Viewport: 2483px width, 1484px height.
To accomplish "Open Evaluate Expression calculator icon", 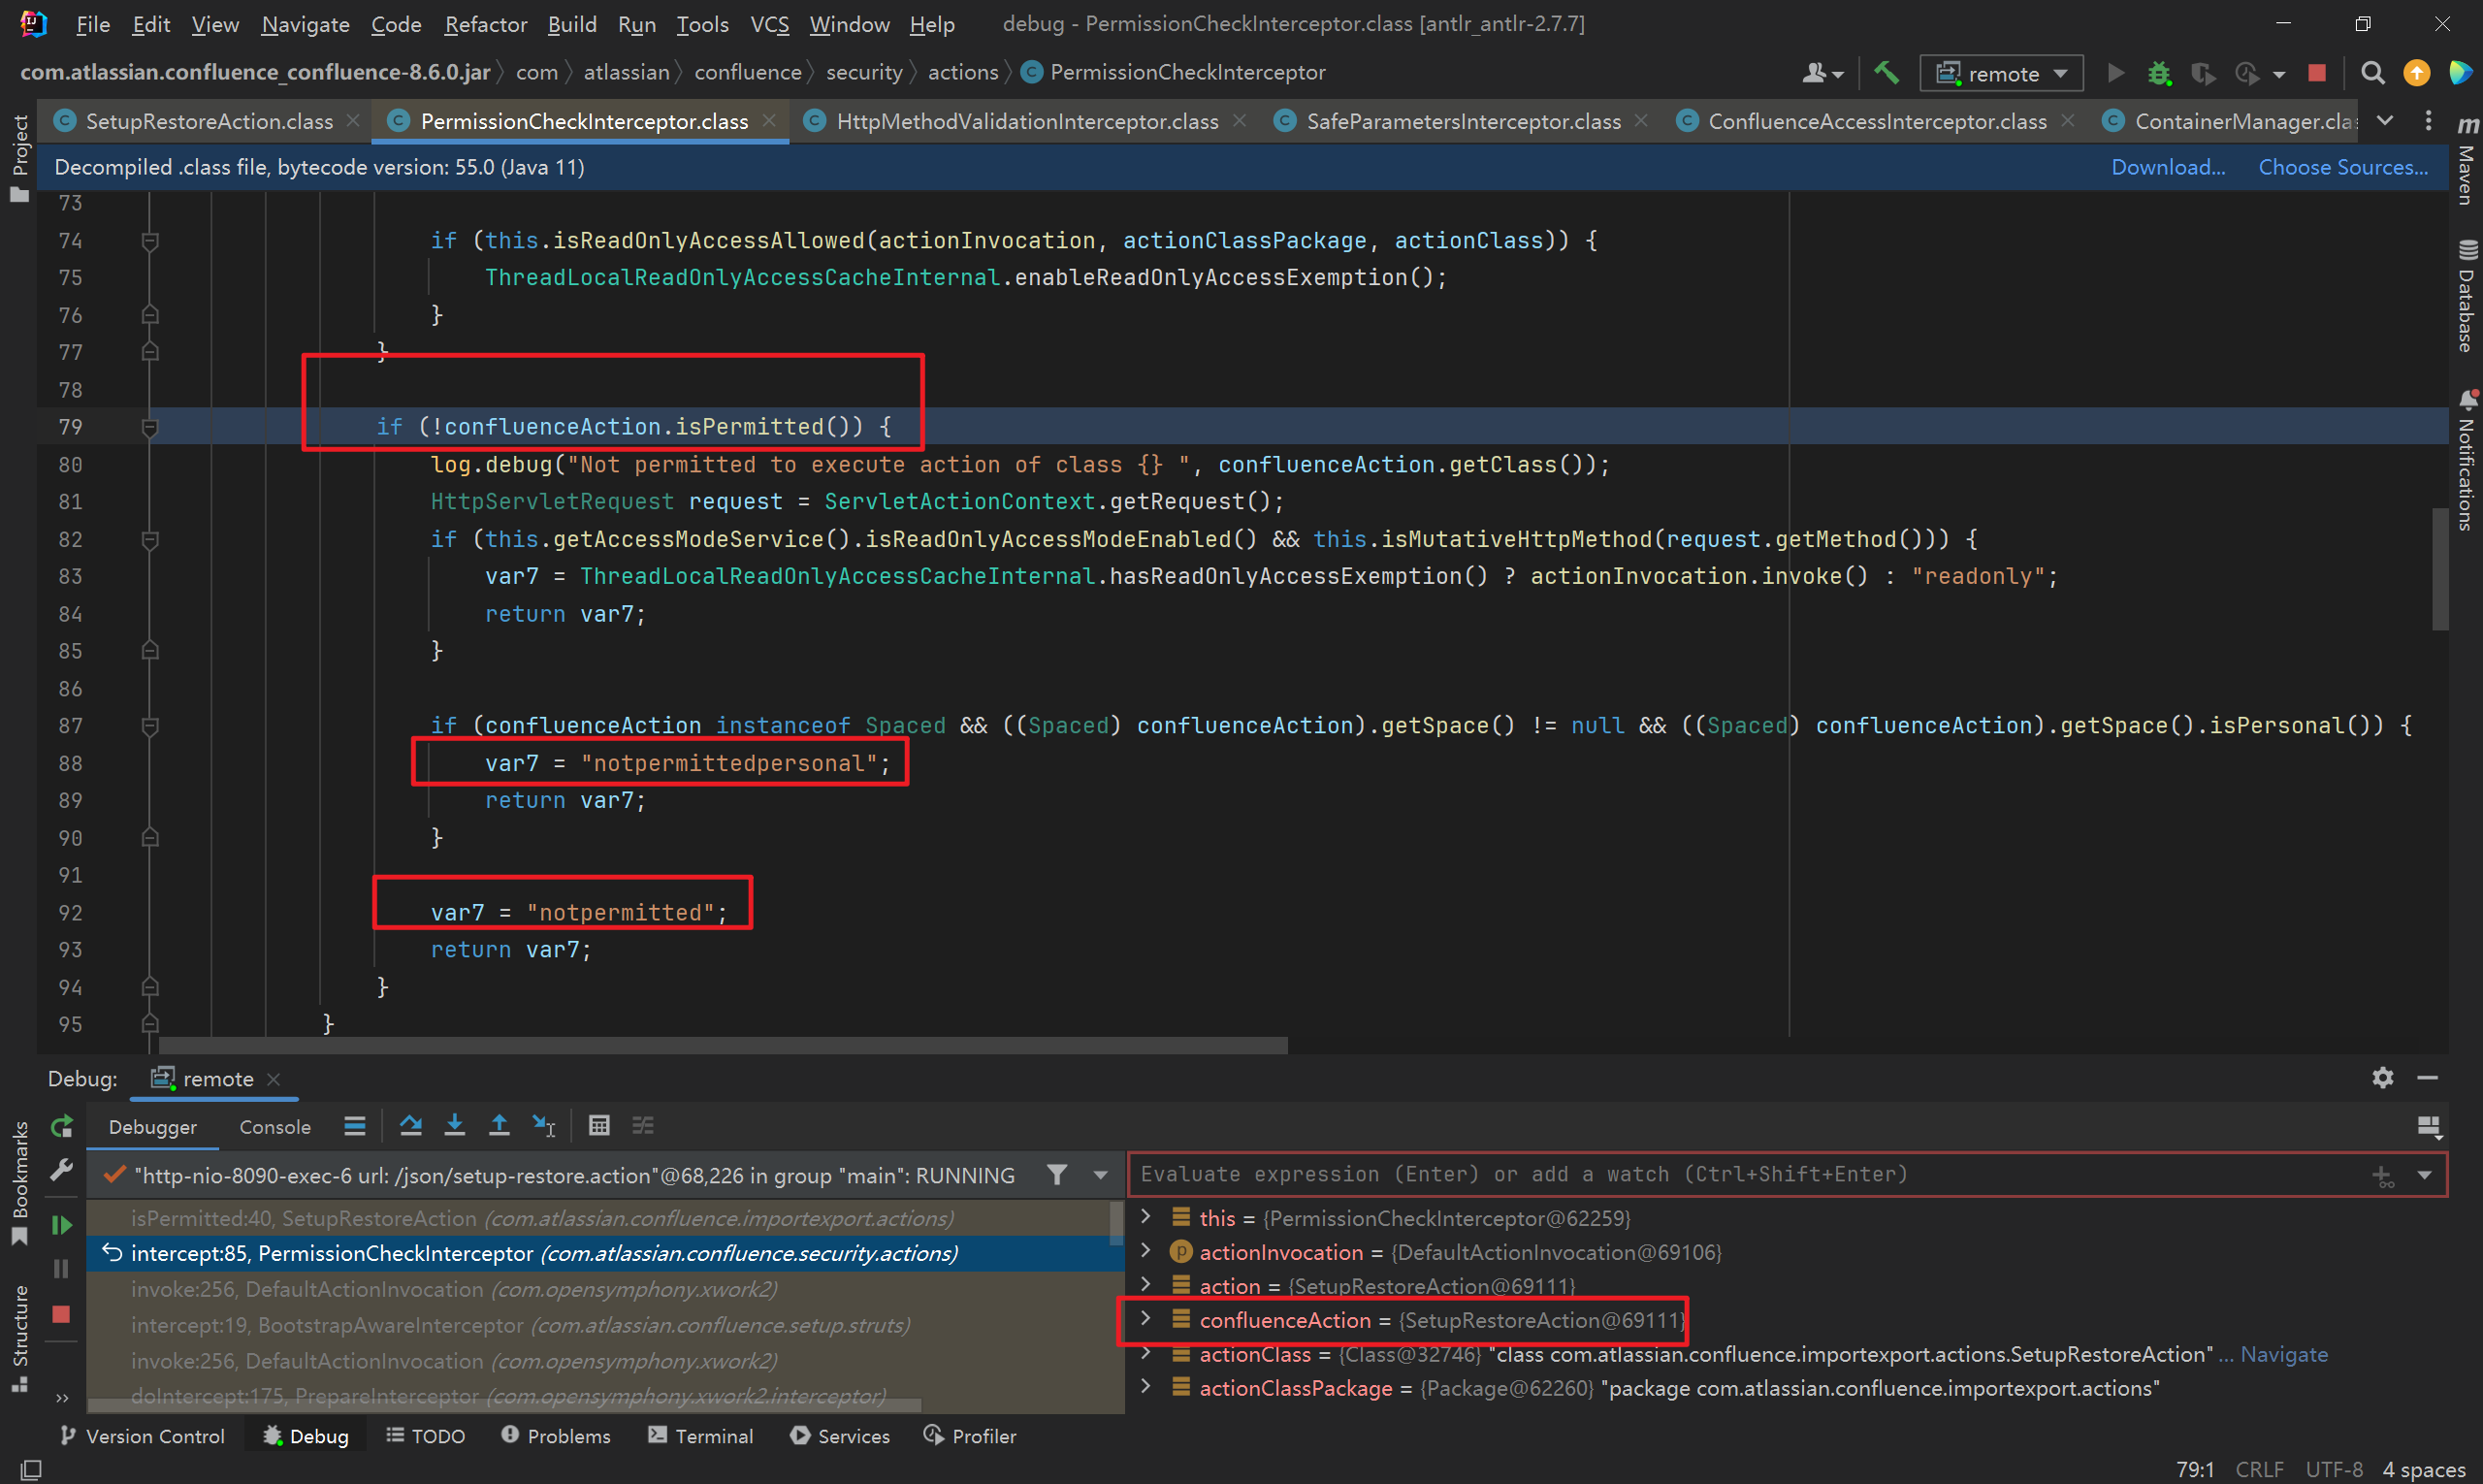I will (599, 1126).
